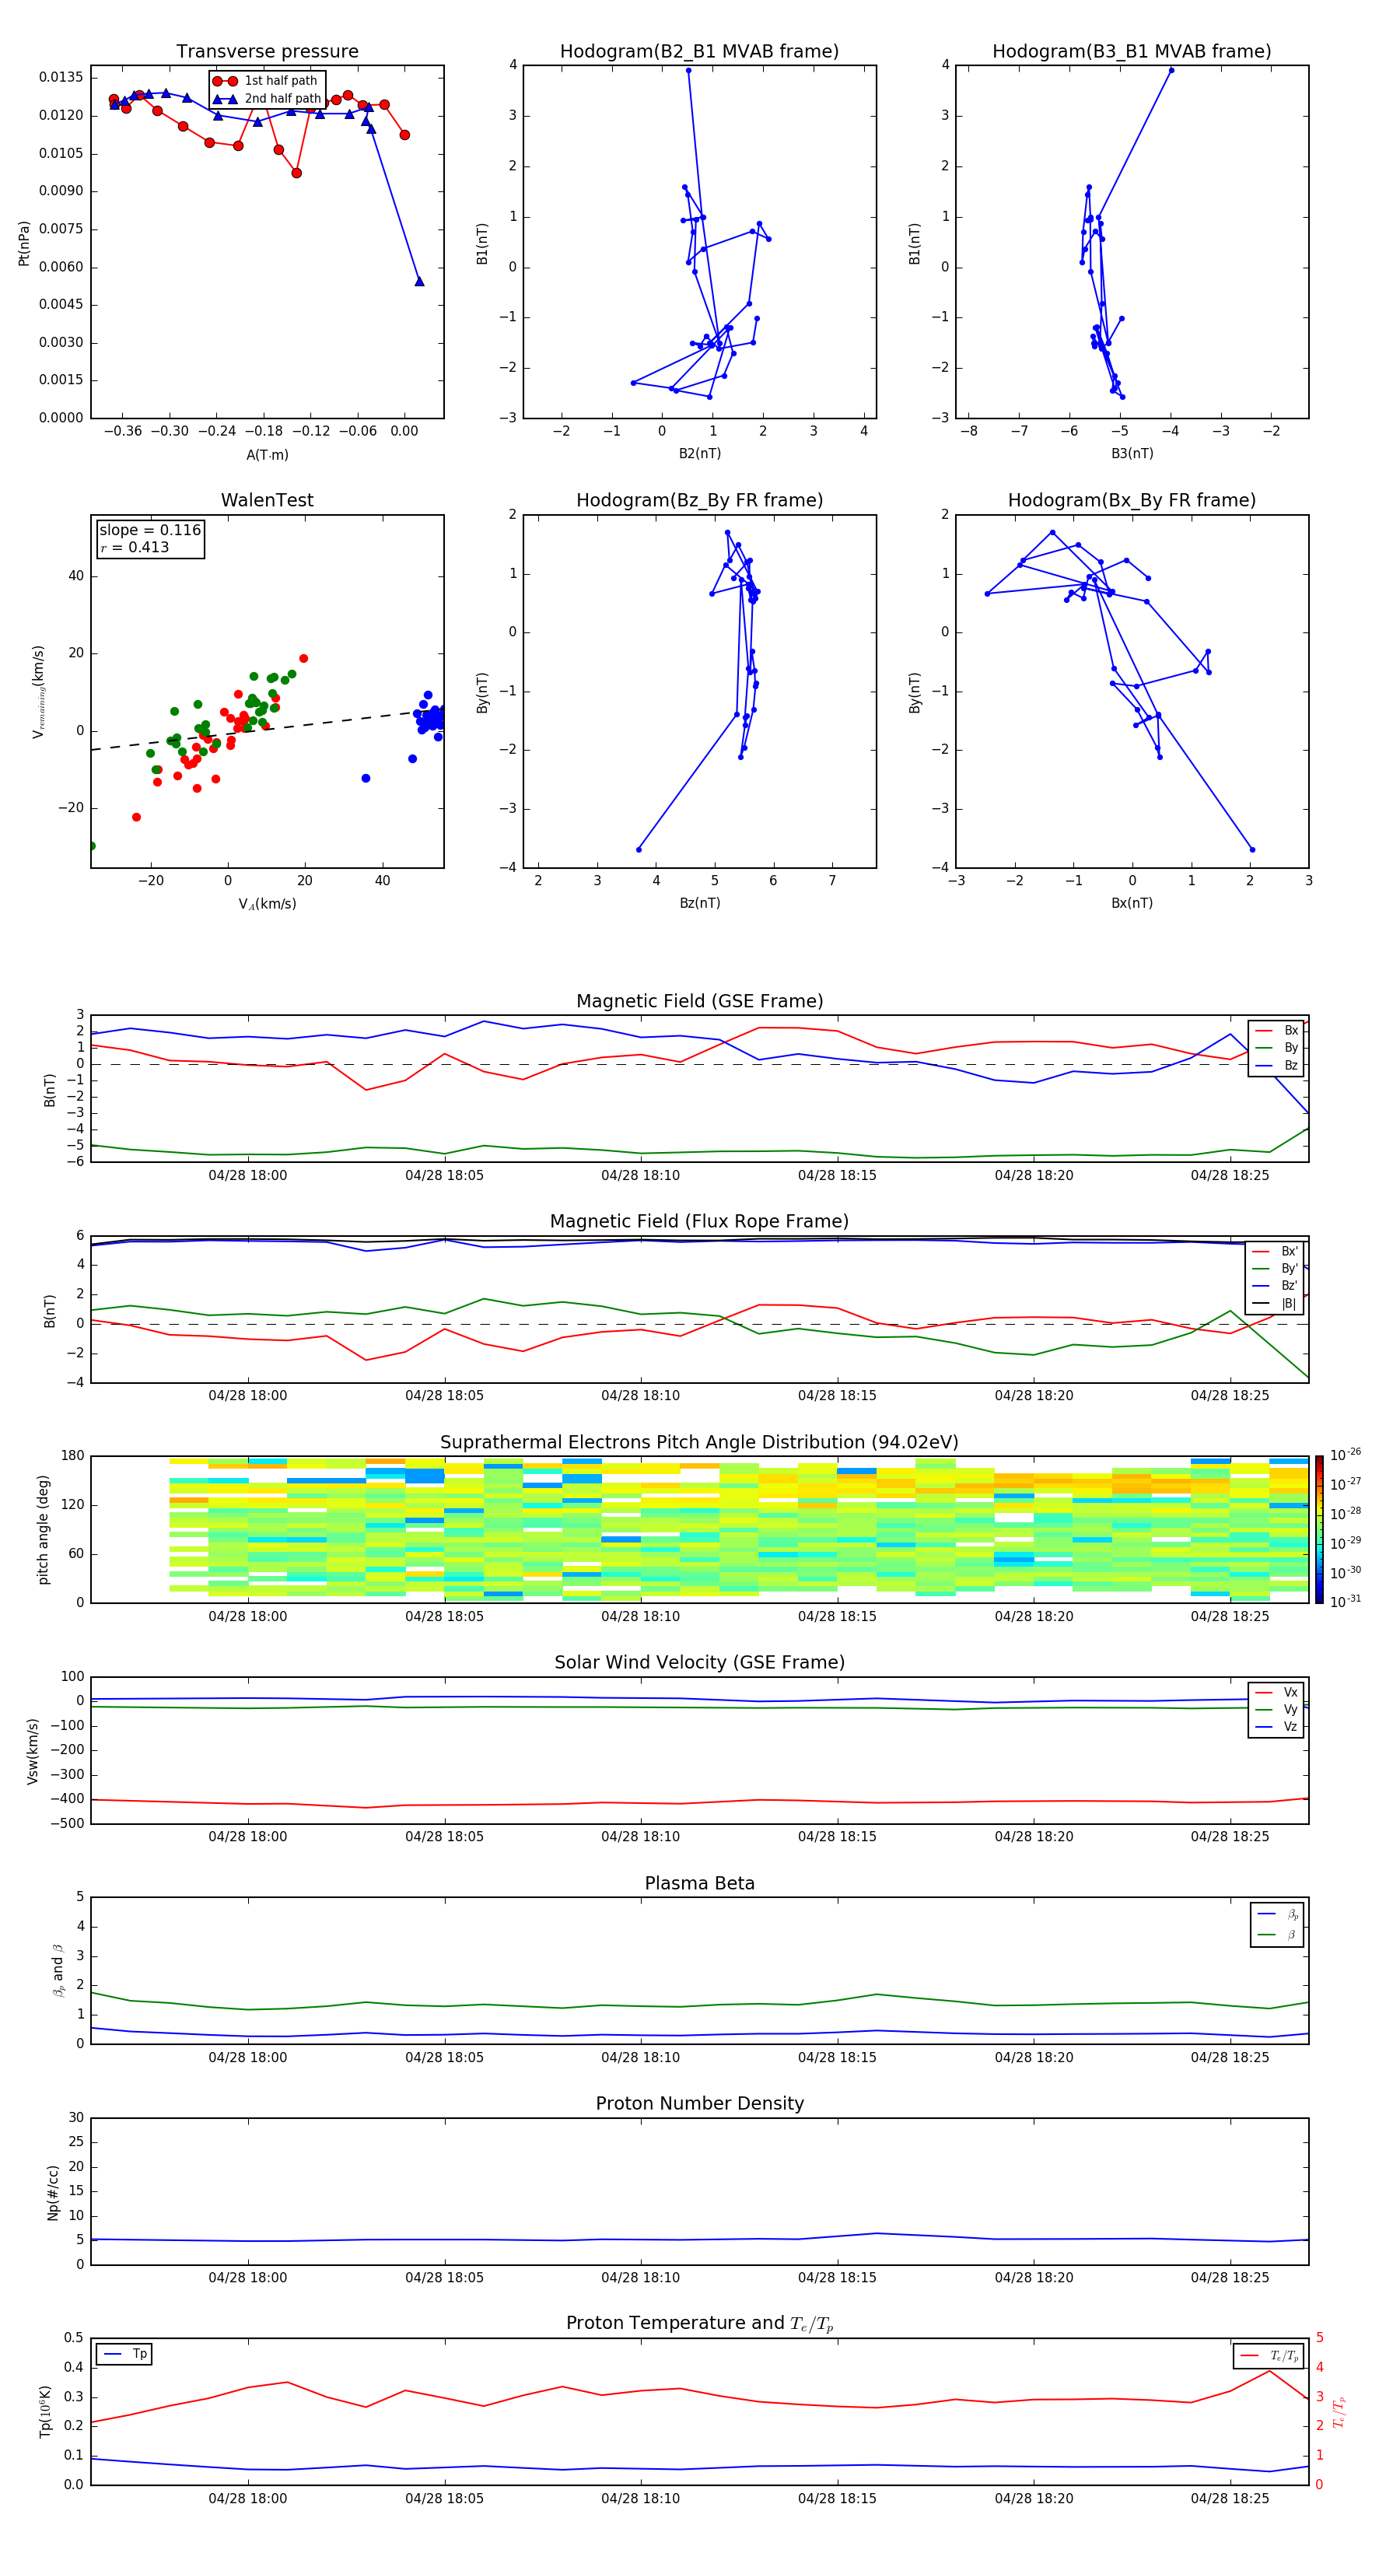Click the "A(T·m)" x-axis label
The width and height of the screenshot is (1400, 2567).
point(267,454)
